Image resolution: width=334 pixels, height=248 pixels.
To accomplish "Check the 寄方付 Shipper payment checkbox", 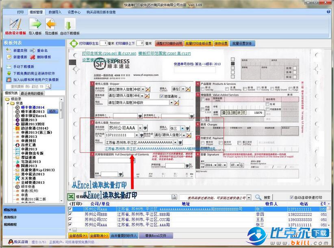I will pyautogui.click(x=203, y=143).
